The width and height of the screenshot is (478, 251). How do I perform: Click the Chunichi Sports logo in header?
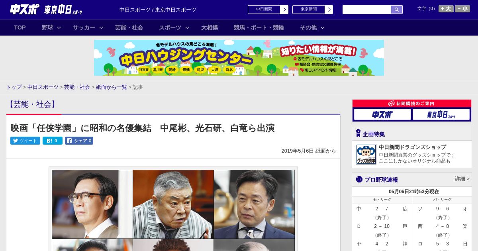25,9
